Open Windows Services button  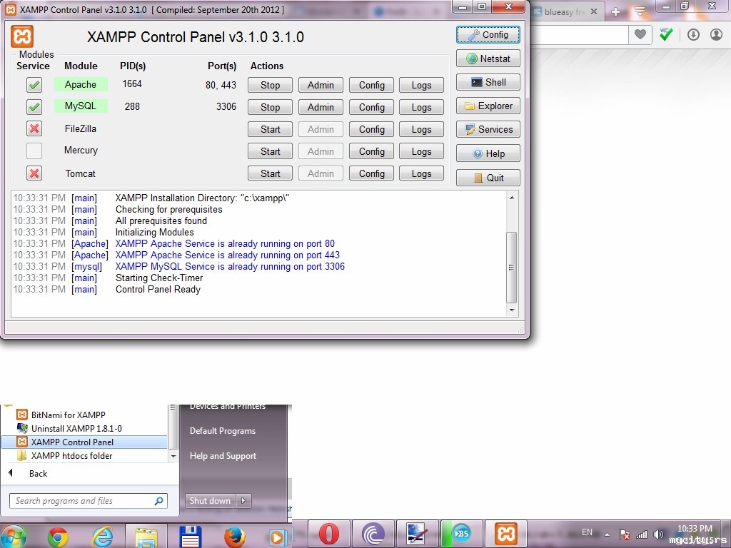point(488,130)
